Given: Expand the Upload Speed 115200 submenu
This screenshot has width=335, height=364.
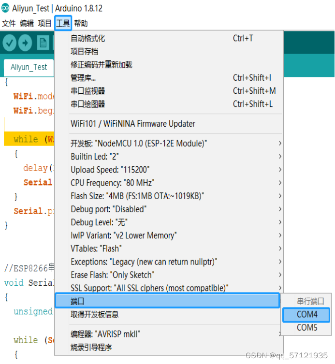Looking at the screenshot, I should point(169,170).
